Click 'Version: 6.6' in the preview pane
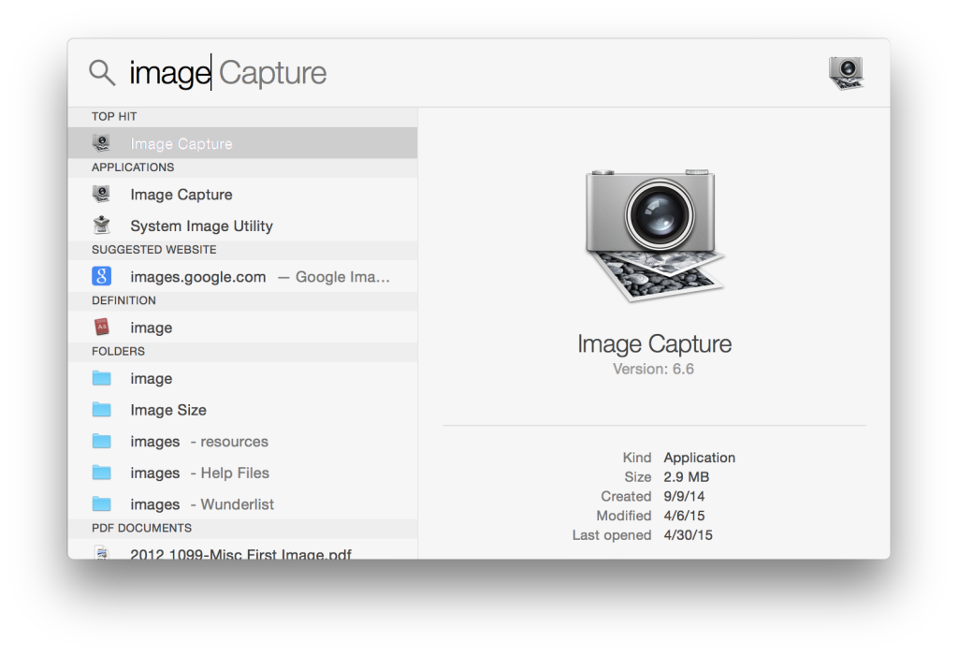This screenshot has height=656, width=958. pyautogui.click(x=653, y=369)
